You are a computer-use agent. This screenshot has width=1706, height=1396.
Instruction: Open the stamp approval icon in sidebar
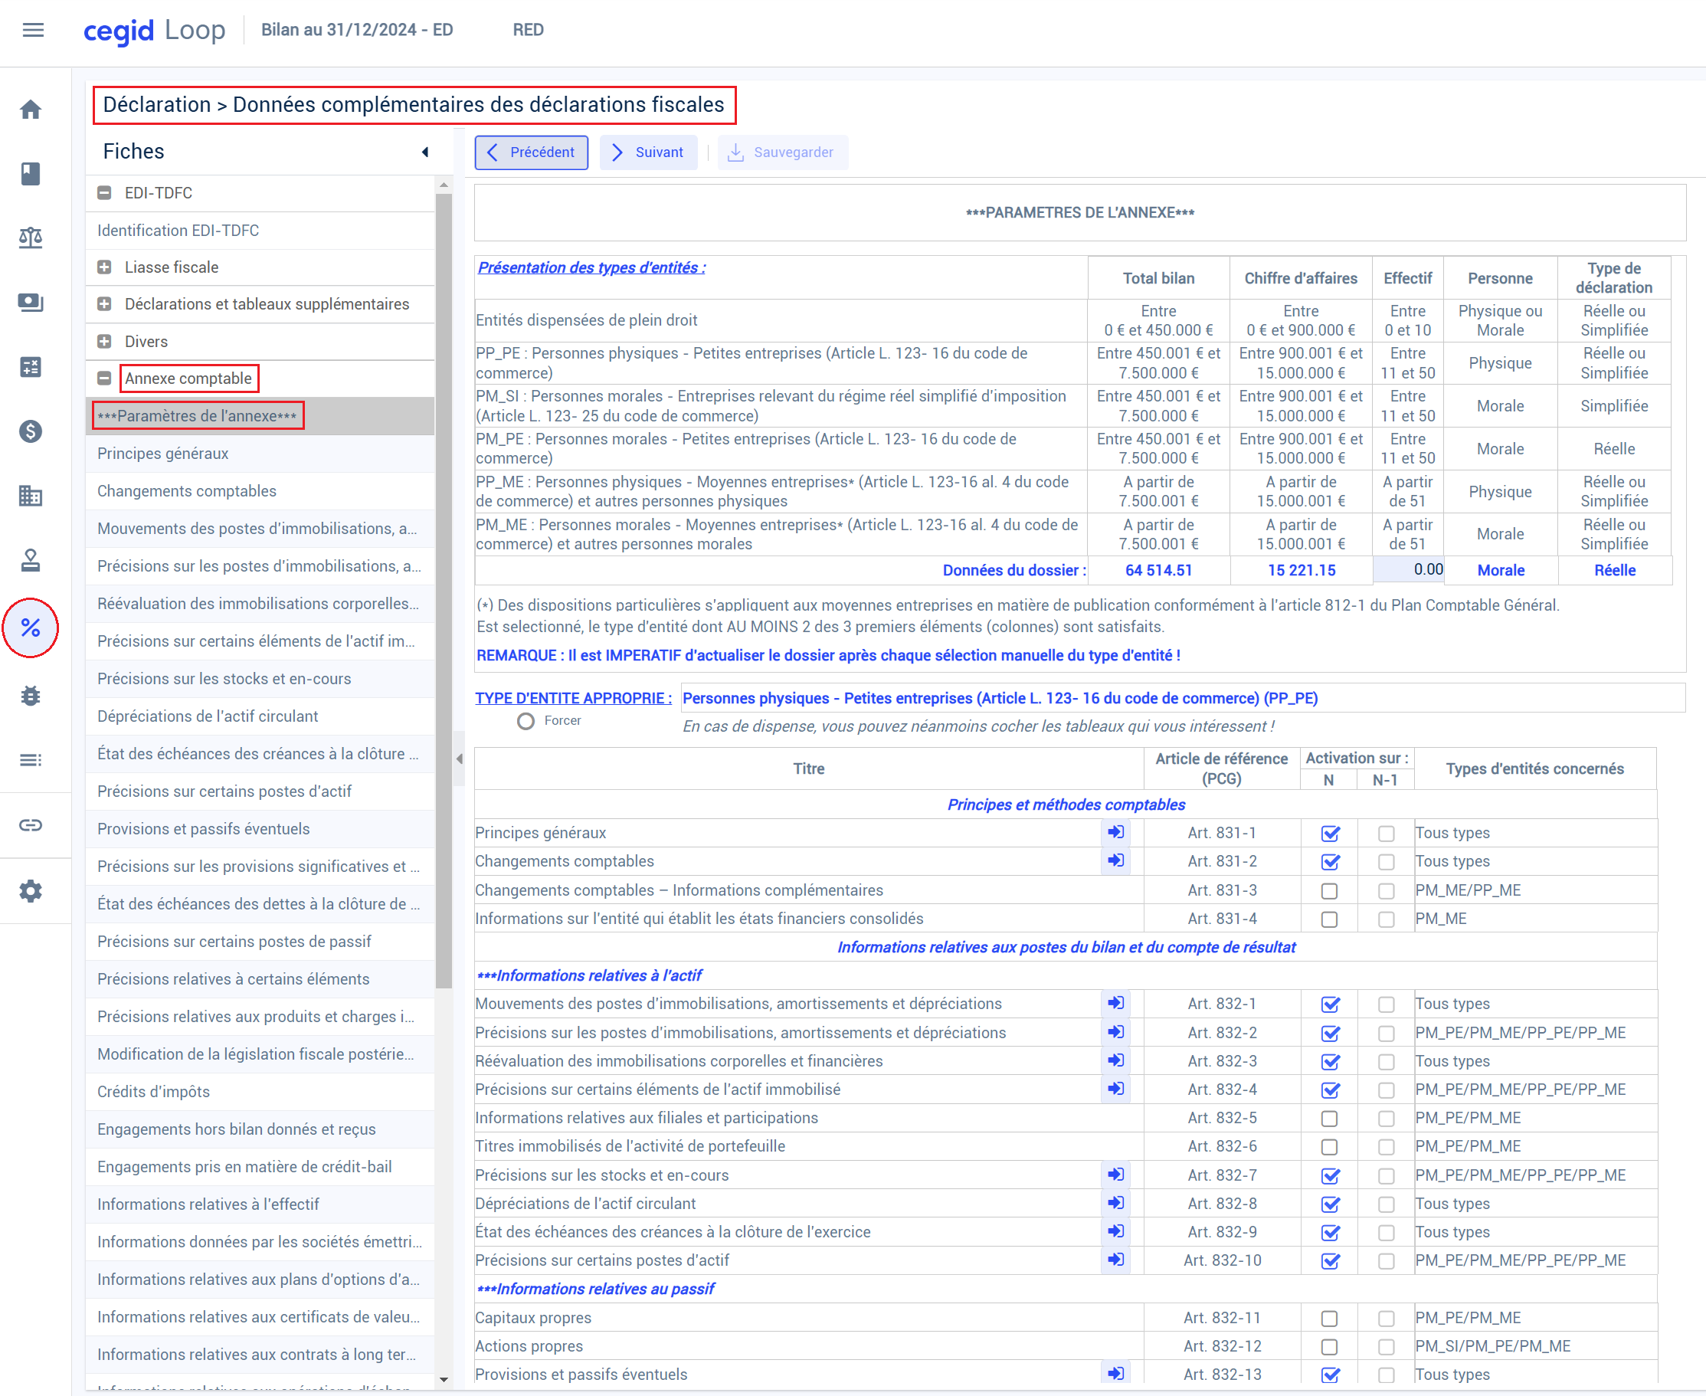click(x=31, y=561)
